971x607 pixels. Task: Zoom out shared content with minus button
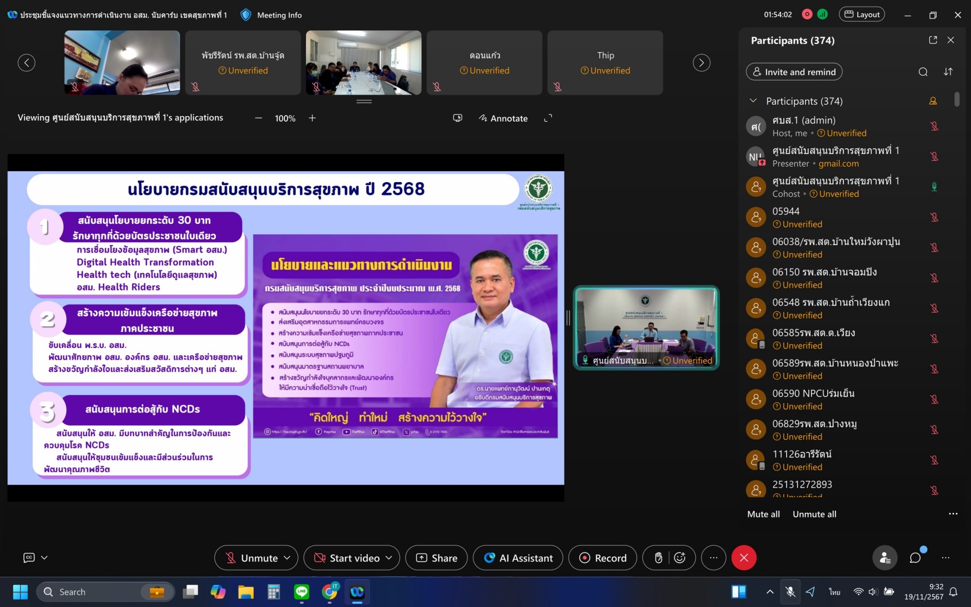[258, 118]
